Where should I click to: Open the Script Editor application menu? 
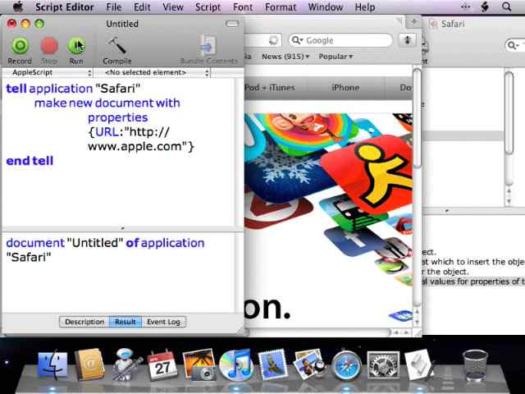(x=65, y=7)
